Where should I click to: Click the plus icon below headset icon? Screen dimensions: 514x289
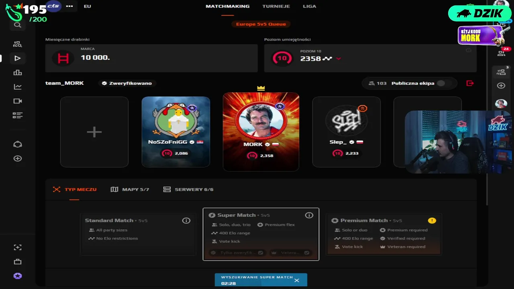pos(17,159)
